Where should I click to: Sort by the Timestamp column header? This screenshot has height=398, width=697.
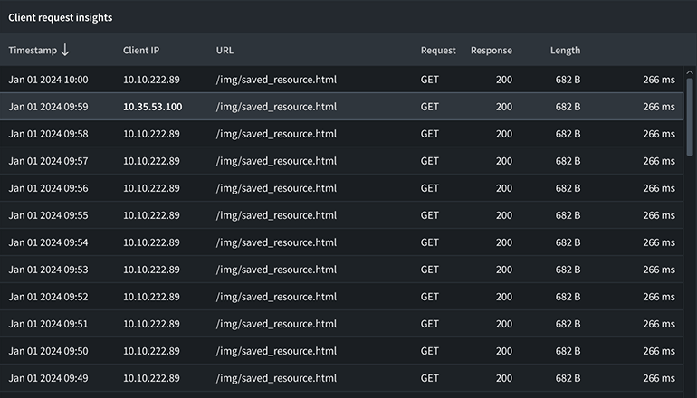[x=32, y=51]
